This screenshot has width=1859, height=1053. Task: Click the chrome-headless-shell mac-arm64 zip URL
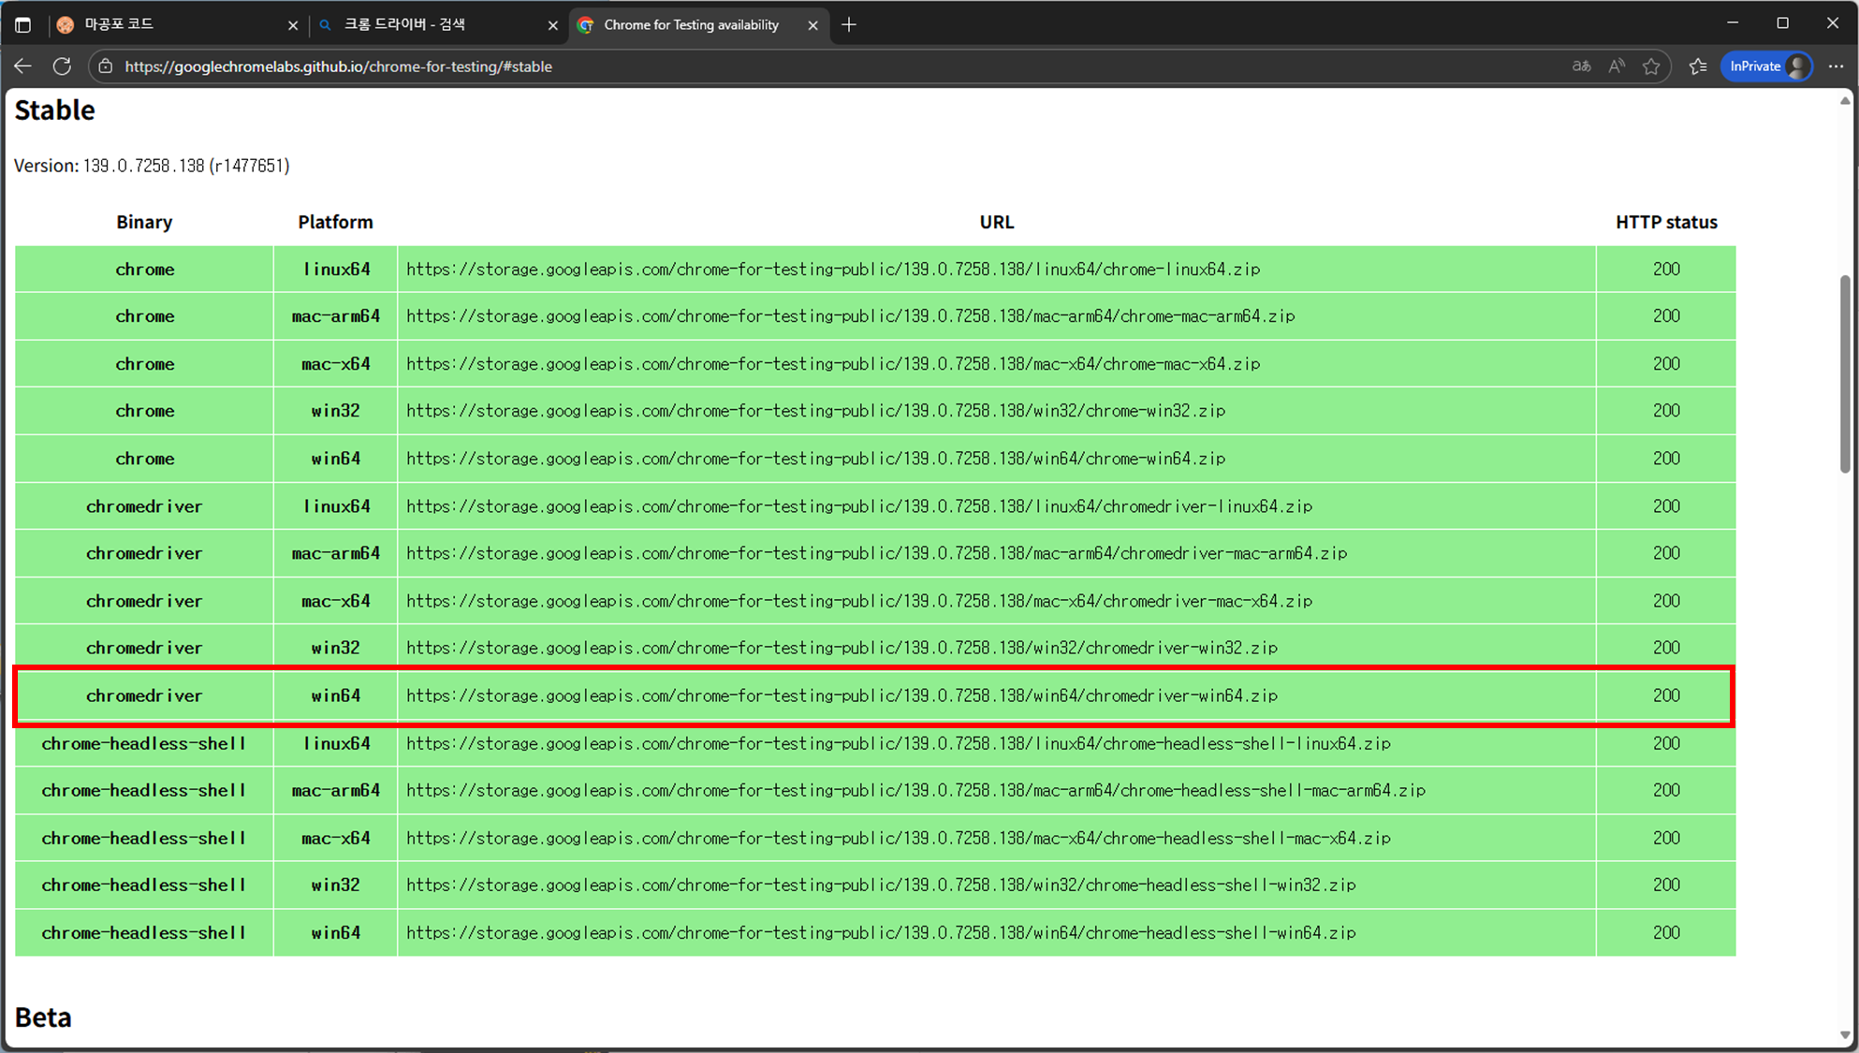(x=915, y=790)
